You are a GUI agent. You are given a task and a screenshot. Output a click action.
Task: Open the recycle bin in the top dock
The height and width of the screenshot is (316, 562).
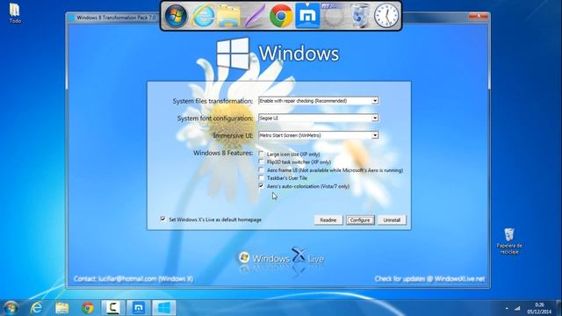coord(359,16)
